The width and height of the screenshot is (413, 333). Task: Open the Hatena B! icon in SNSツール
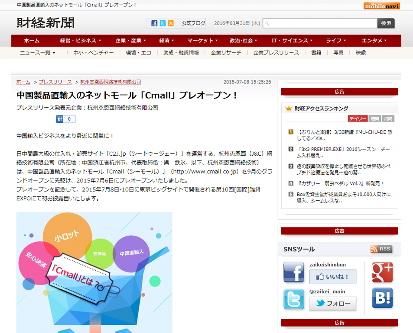382,298
